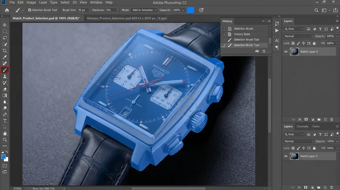This screenshot has width=340, height=190.
Task: Click the share icon in options bar
Action: [x=335, y=10]
